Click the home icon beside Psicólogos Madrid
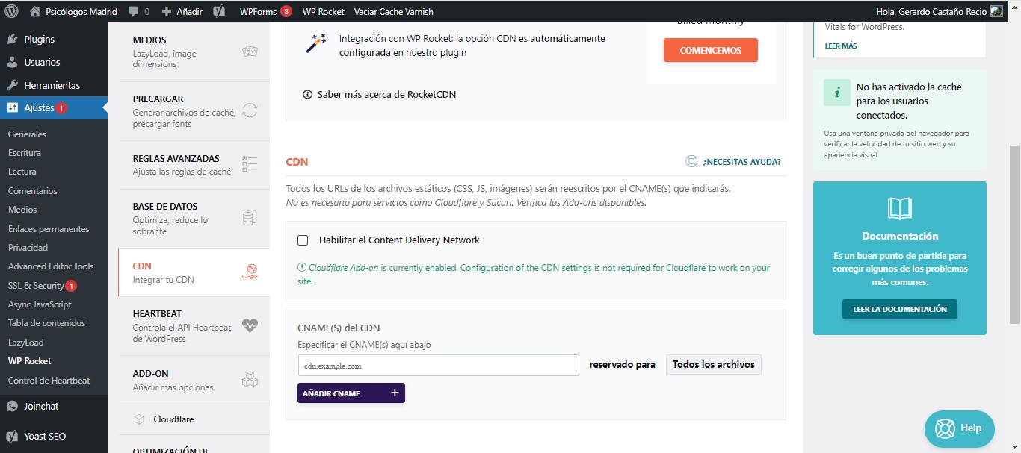The image size is (1021, 453). (35, 11)
